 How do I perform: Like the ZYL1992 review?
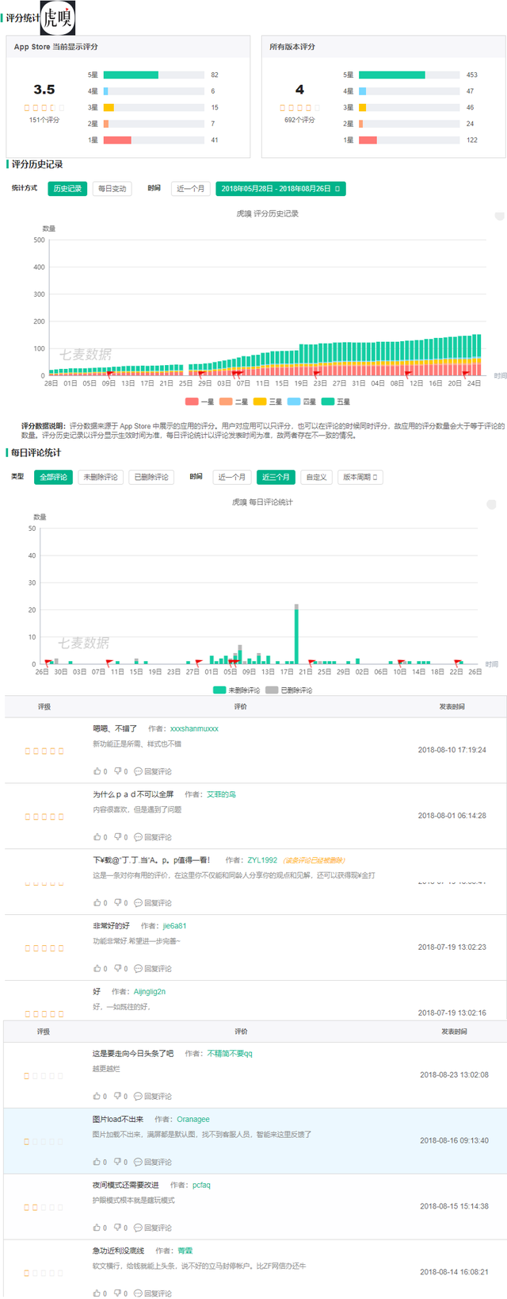click(101, 903)
